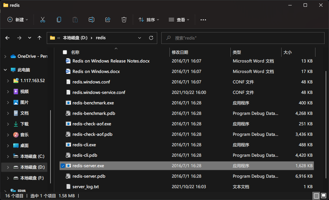Image resolution: width=329 pixels, height=200 pixels.
Task: Show hidden path segments double chevron
Action: click(x=59, y=38)
